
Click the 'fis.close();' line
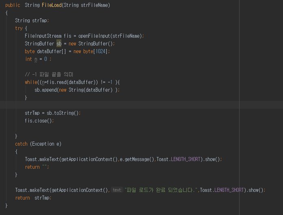point(39,121)
